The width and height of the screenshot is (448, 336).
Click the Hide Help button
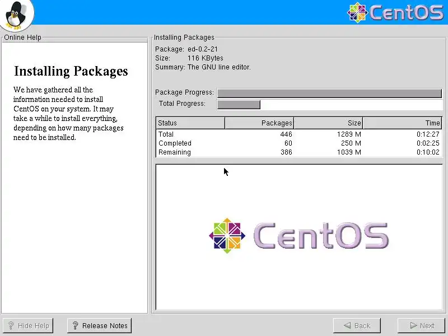pos(27,325)
